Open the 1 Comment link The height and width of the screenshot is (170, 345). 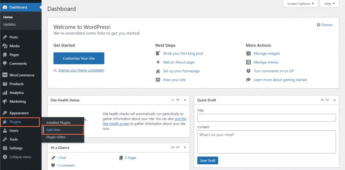66,165
